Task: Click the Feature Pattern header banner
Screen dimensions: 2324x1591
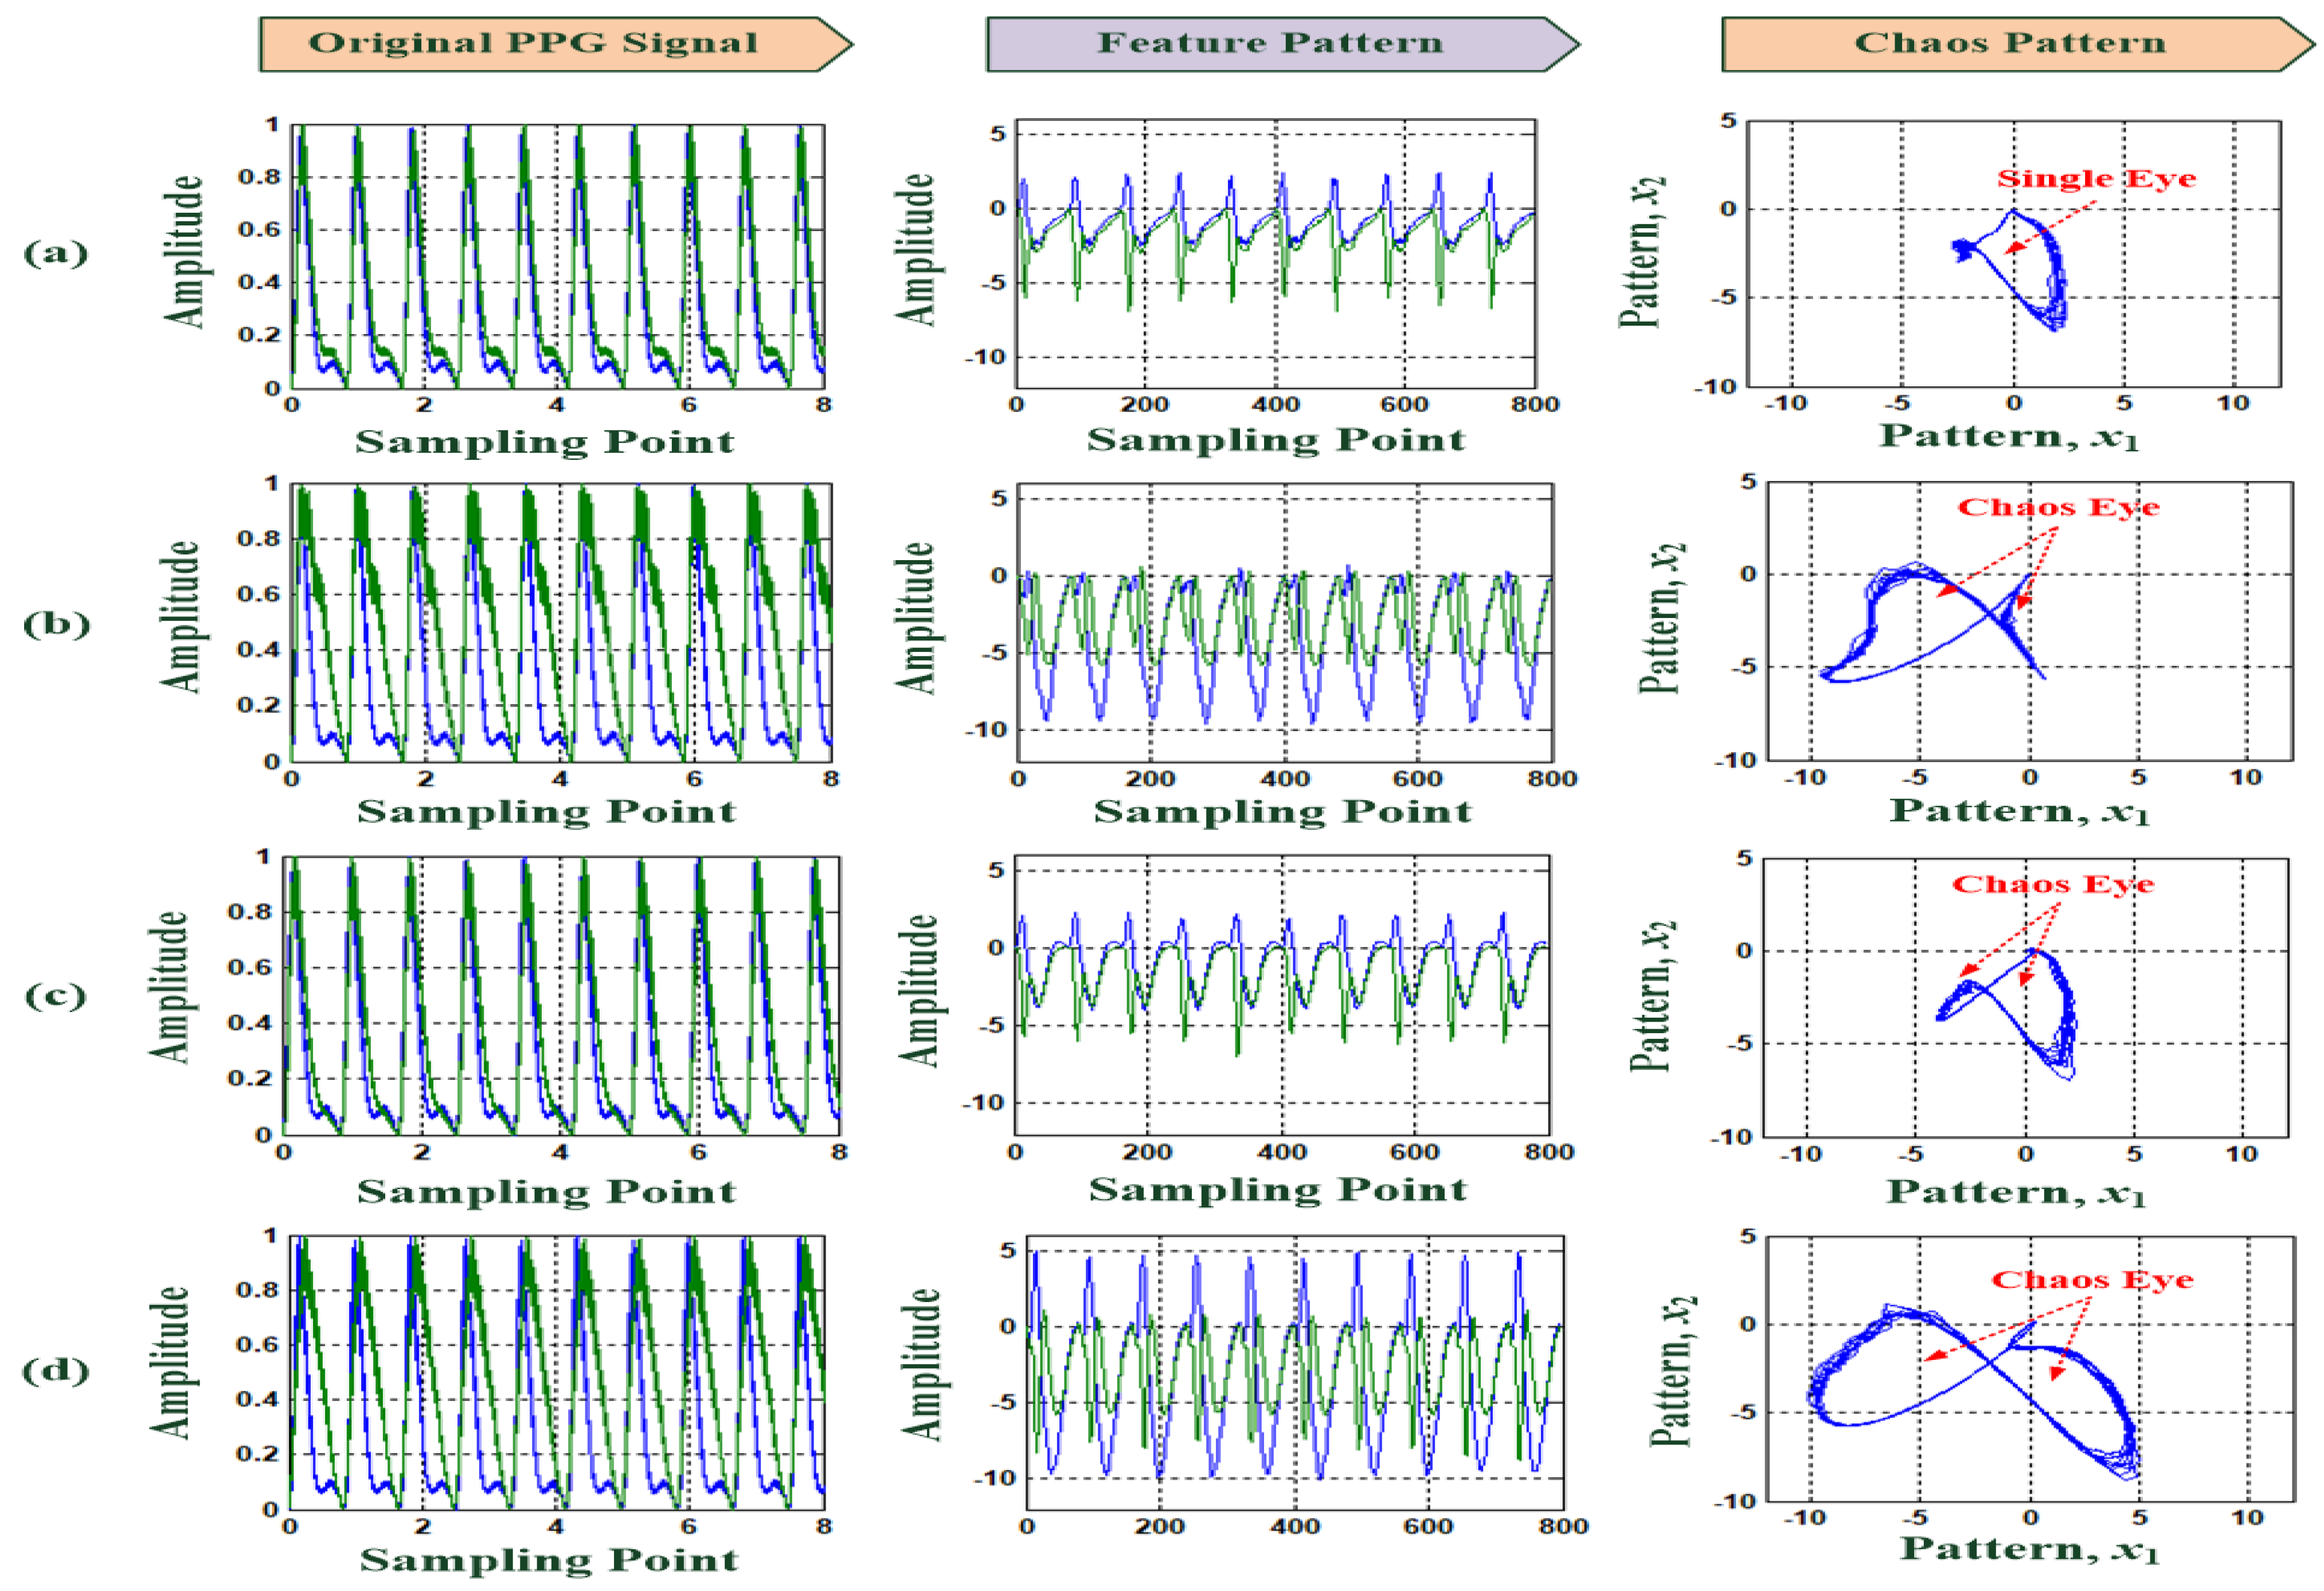Action: tap(1282, 44)
